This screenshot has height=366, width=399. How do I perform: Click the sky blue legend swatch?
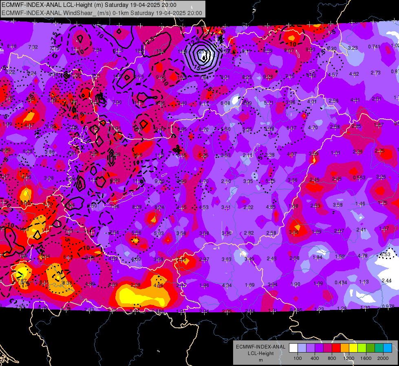[x=388, y=348]
